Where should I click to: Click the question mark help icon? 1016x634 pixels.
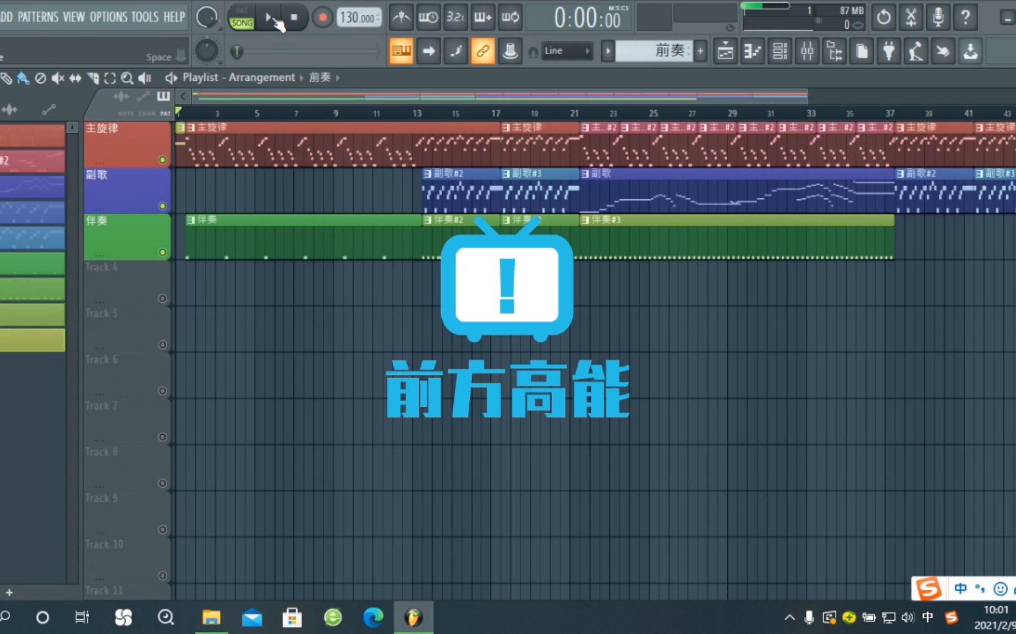tap(965, 18)
